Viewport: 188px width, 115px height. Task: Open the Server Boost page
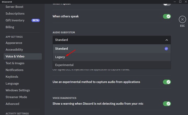click(x=15, y=7)
